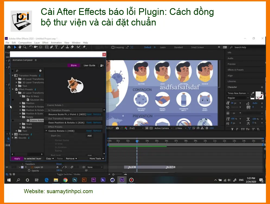Screen dimensions: 270x204
Task: Click Apply to selected layer
Action: 17,158
